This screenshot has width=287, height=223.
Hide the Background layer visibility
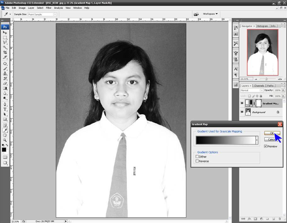241,112
